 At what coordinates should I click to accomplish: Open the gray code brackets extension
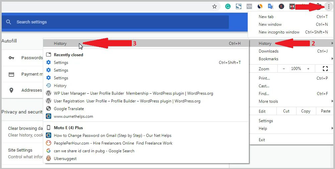pyautogui.click(x=249, y=6)
